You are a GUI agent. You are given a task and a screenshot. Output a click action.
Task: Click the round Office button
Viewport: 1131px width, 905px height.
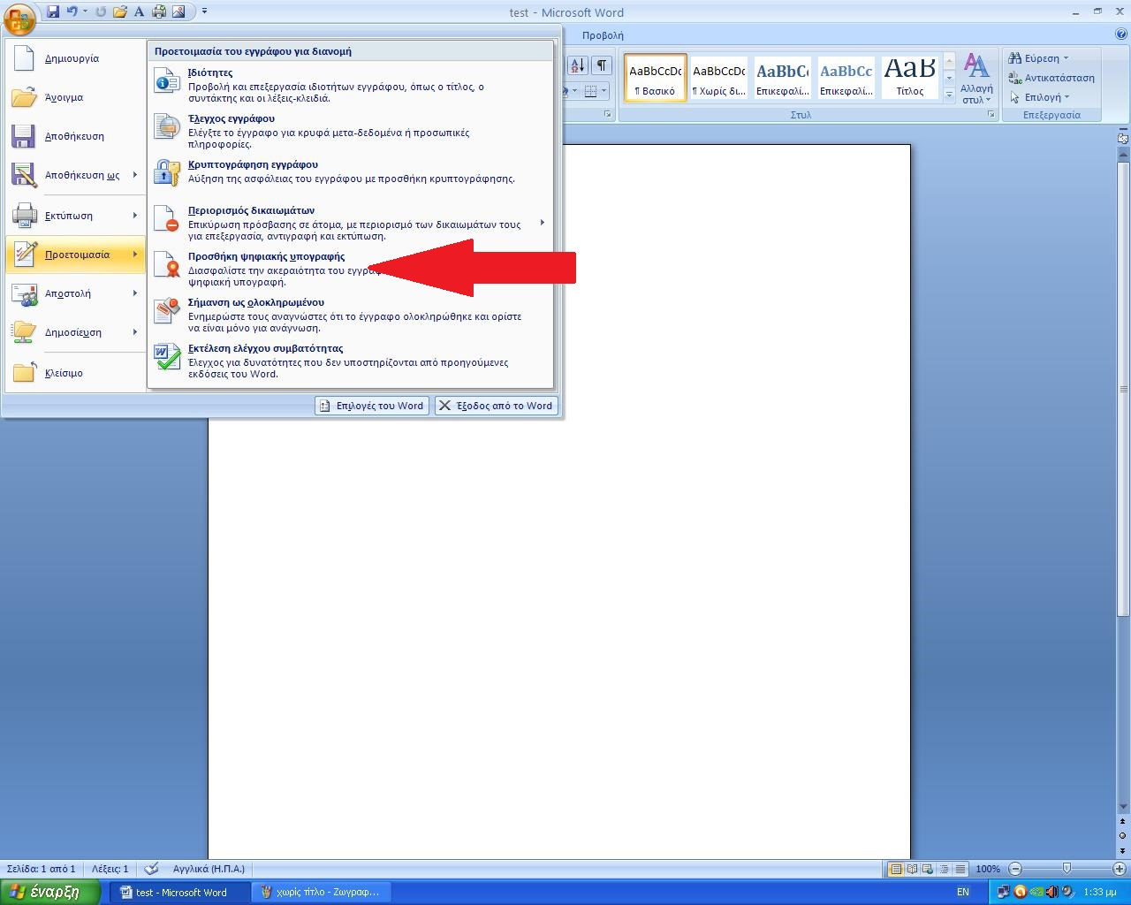[19, 18]
